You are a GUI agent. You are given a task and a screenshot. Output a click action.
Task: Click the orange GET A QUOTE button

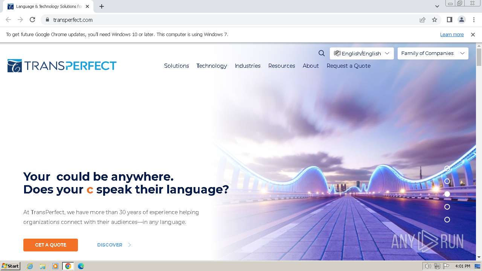coord(50,245)
